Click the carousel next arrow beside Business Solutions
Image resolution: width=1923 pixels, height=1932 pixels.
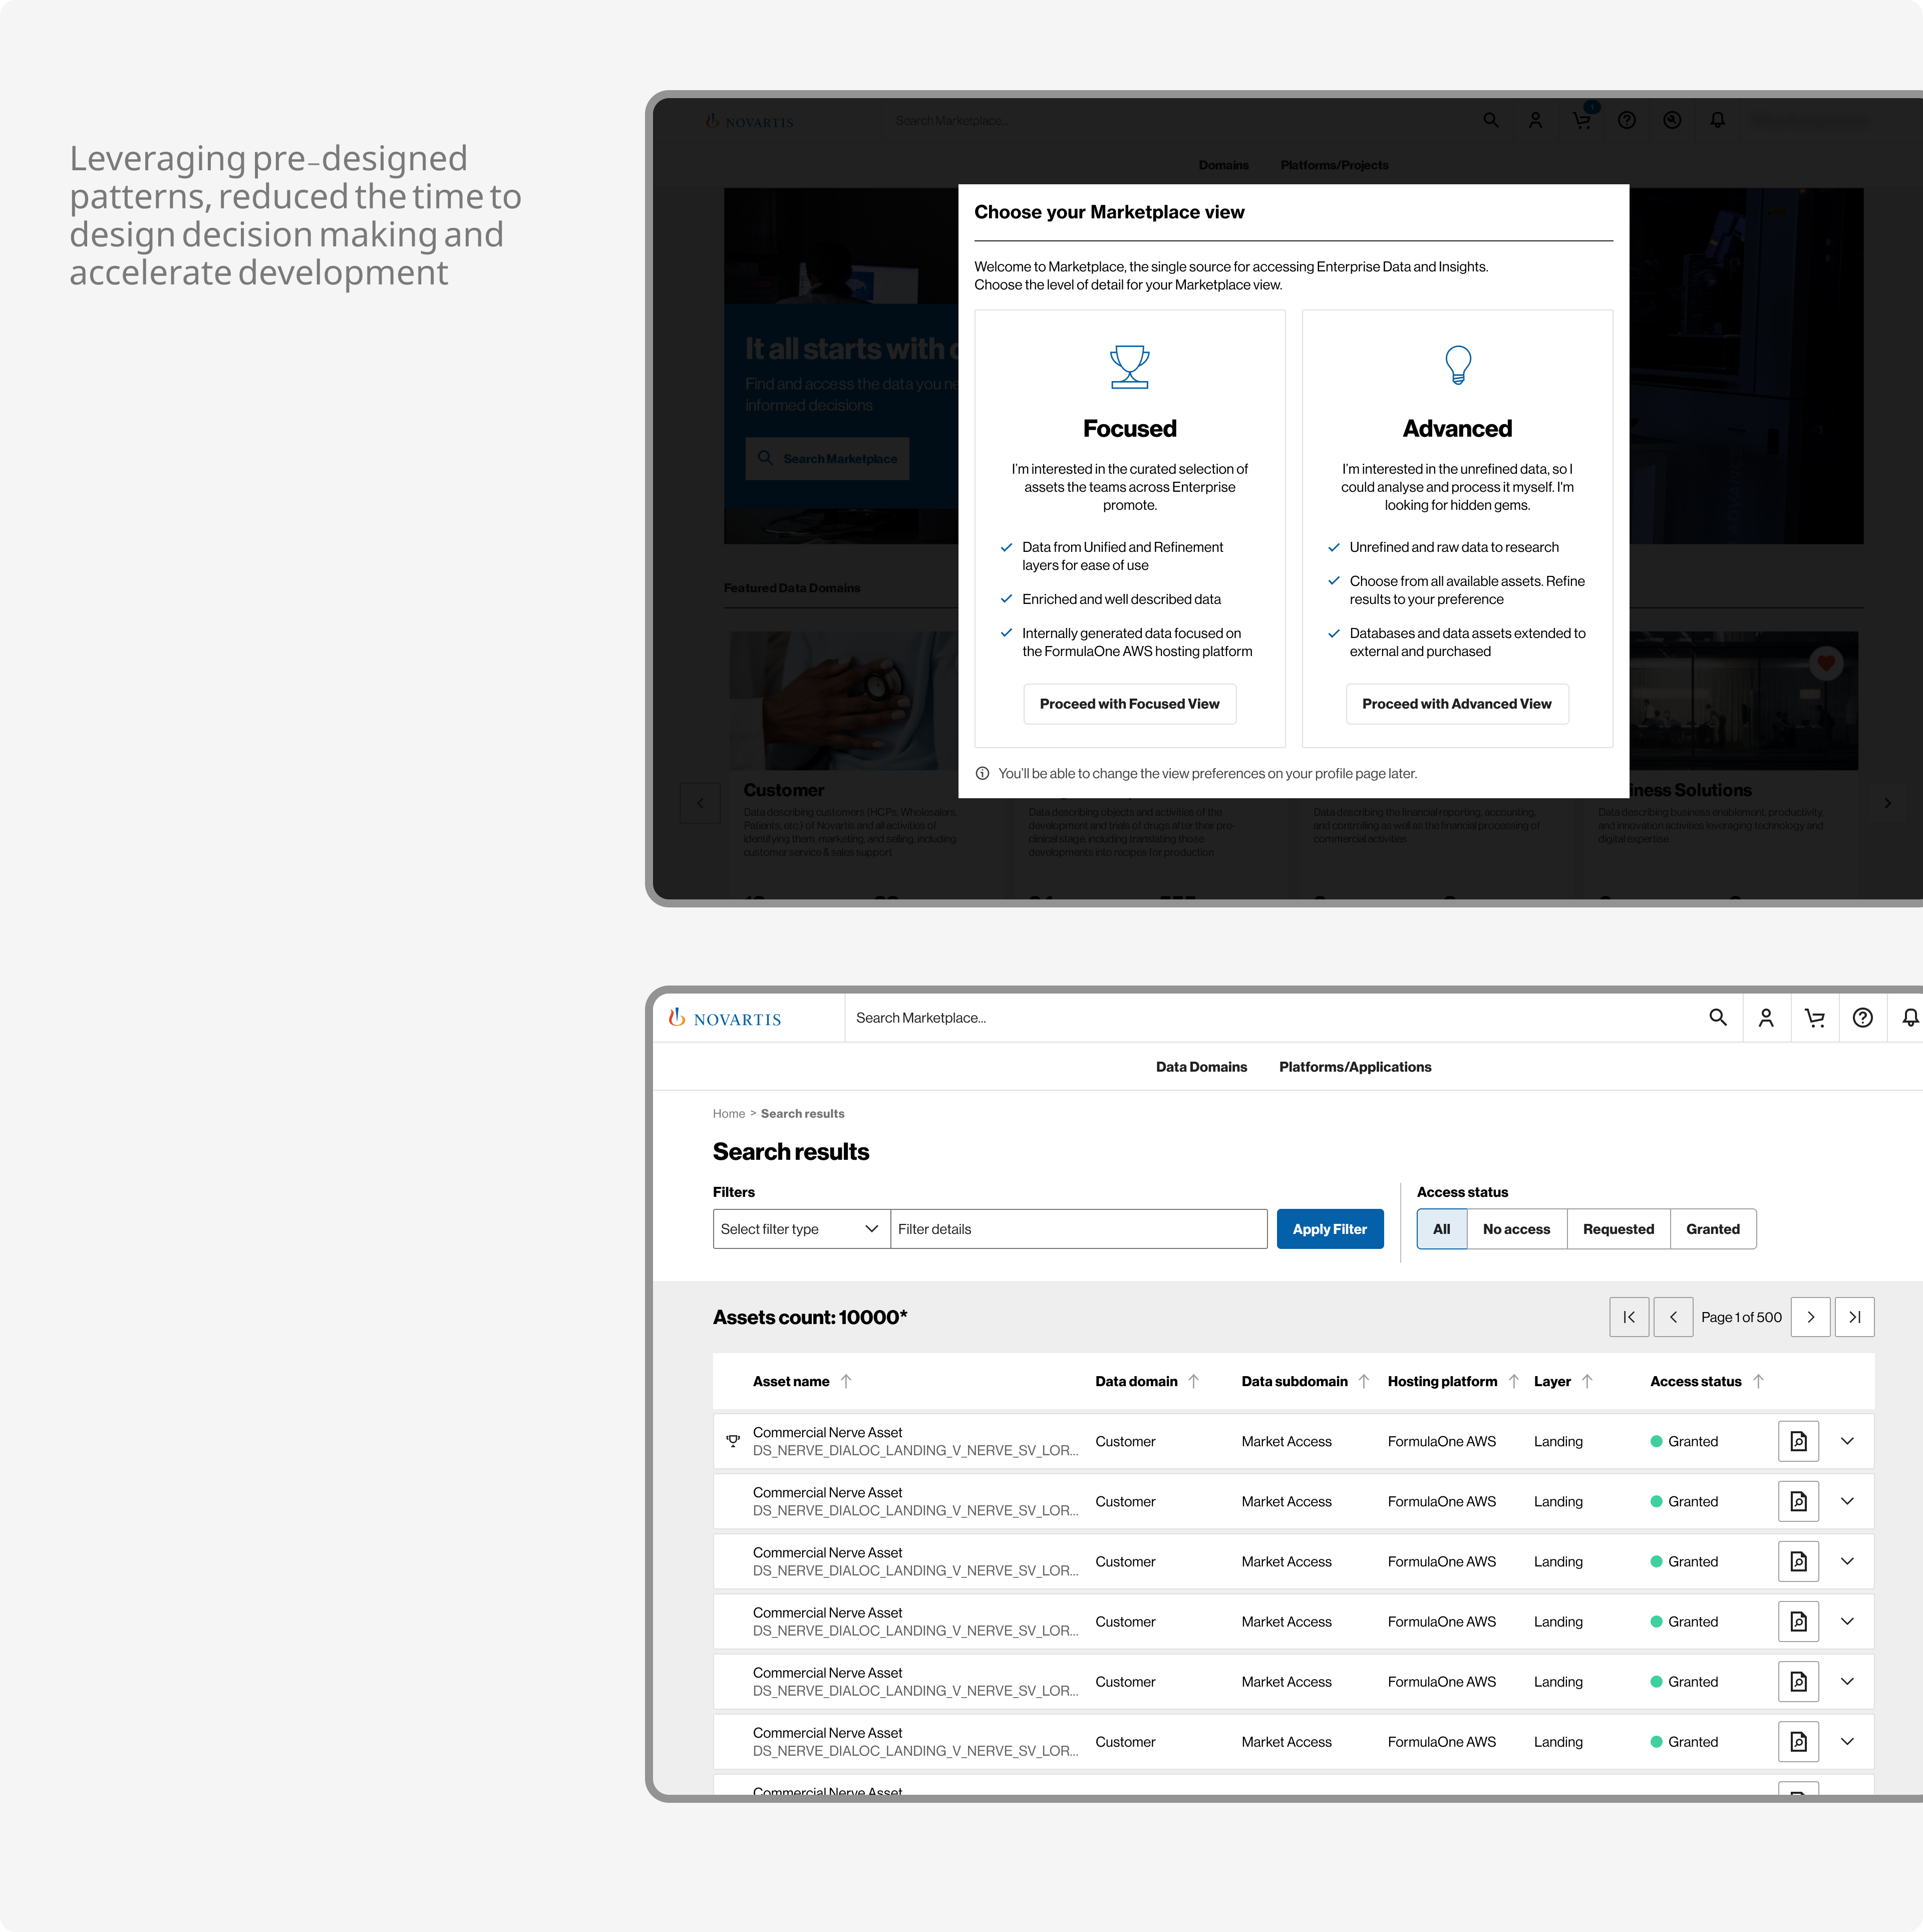point(1887,803)
